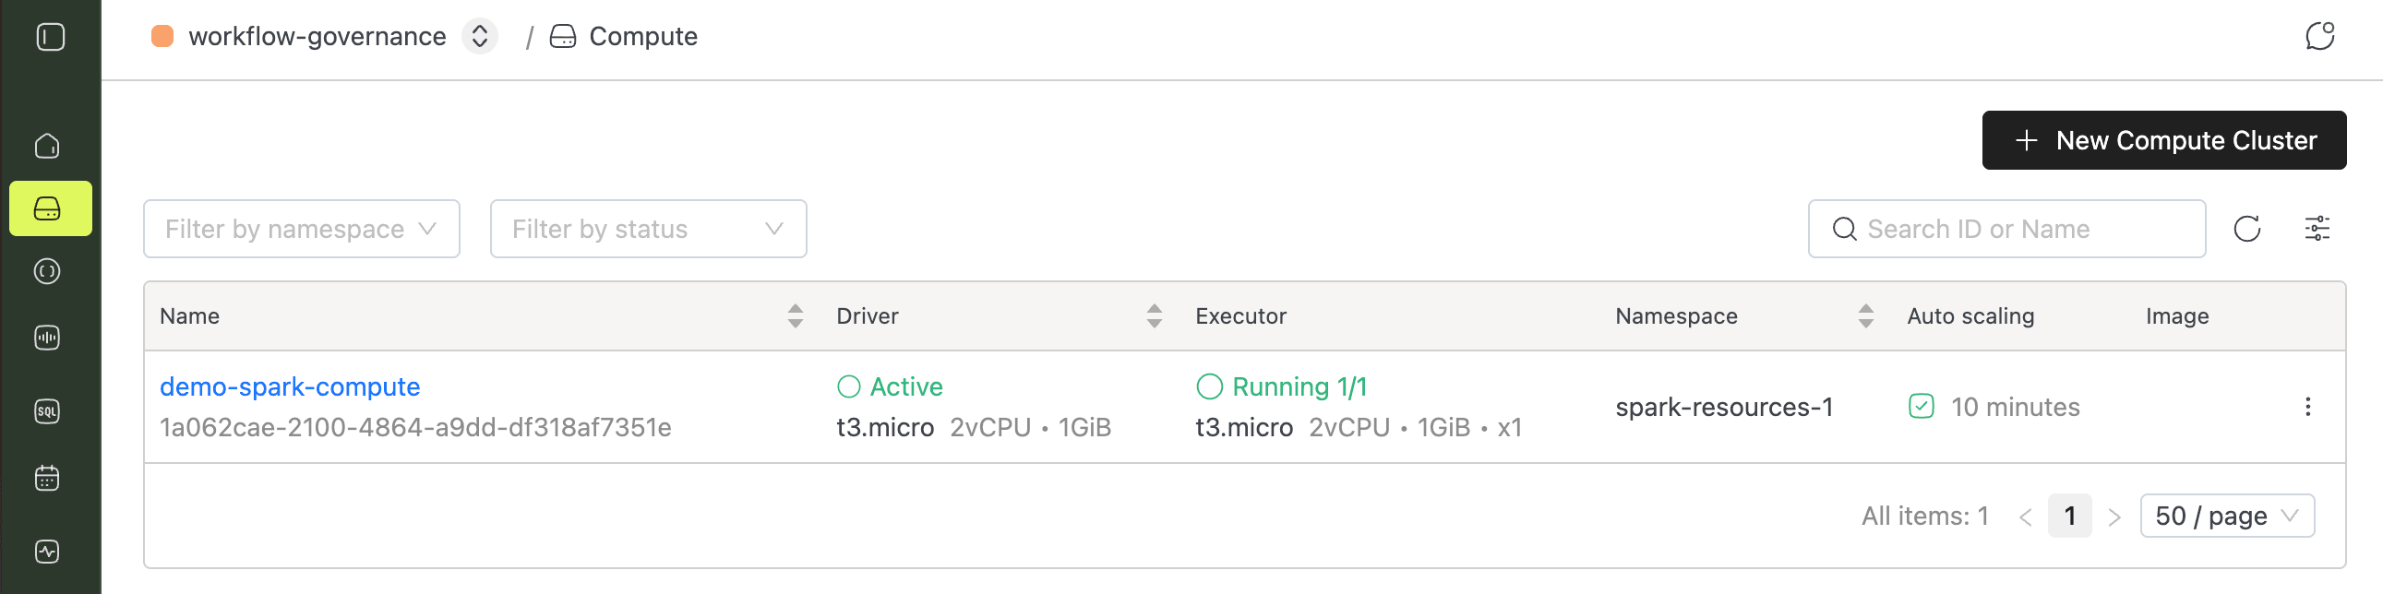
Task: Toggle the sidebar collapse icon
Action: click(x=50, y=37)
